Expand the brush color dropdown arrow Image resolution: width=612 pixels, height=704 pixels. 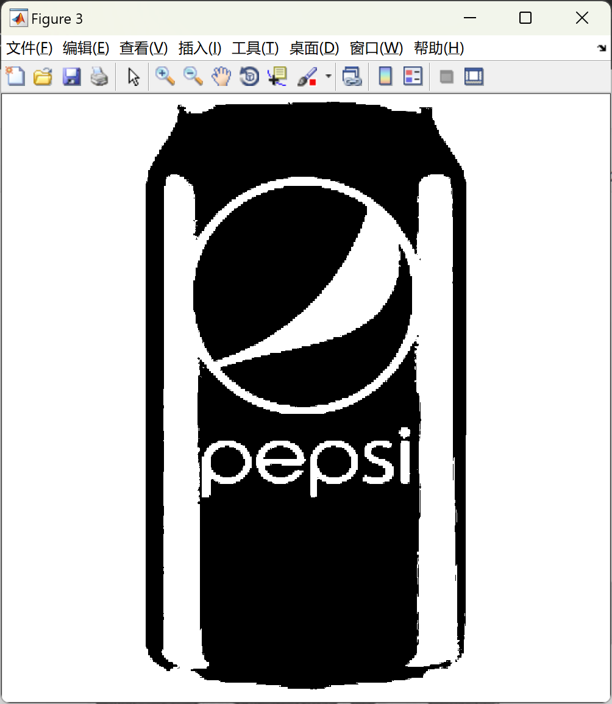(329, 77)
